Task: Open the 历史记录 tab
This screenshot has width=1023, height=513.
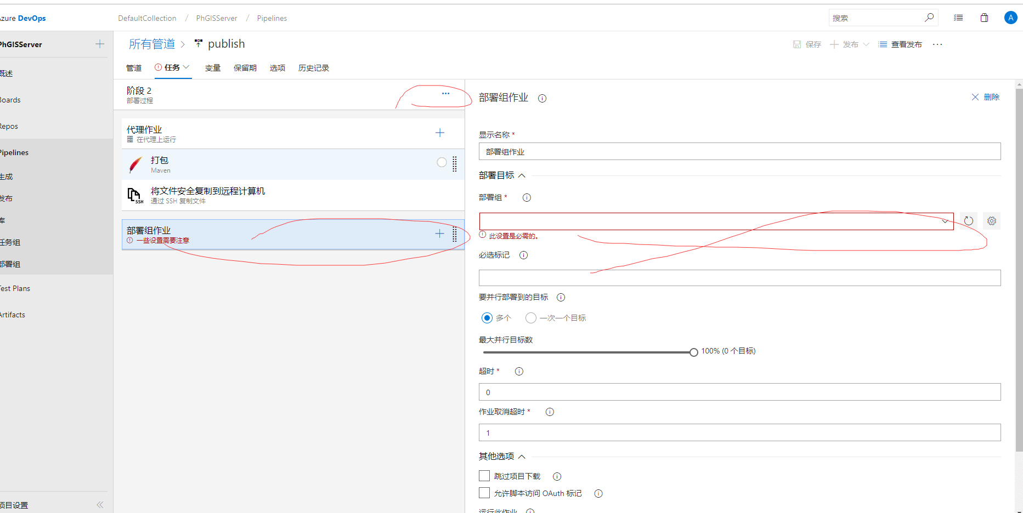Action: pyautogui.click(x=313, y=68)
